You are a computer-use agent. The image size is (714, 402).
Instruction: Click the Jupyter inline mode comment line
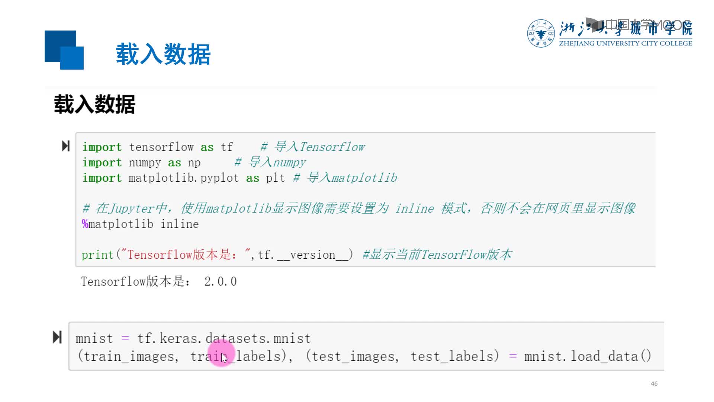[x=359, y=208]
